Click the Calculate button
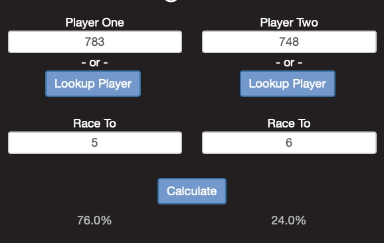 tap(192, 191)
